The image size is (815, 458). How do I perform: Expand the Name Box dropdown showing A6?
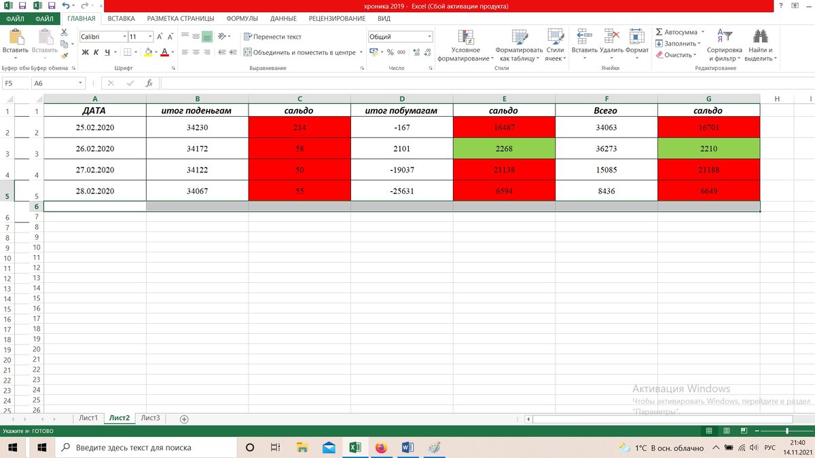click(x=81, y=83)
